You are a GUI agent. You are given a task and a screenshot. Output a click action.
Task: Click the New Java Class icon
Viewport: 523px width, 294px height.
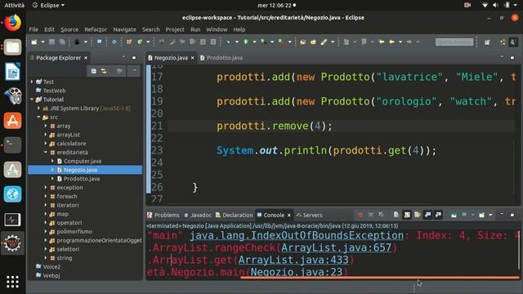point(140,42)
